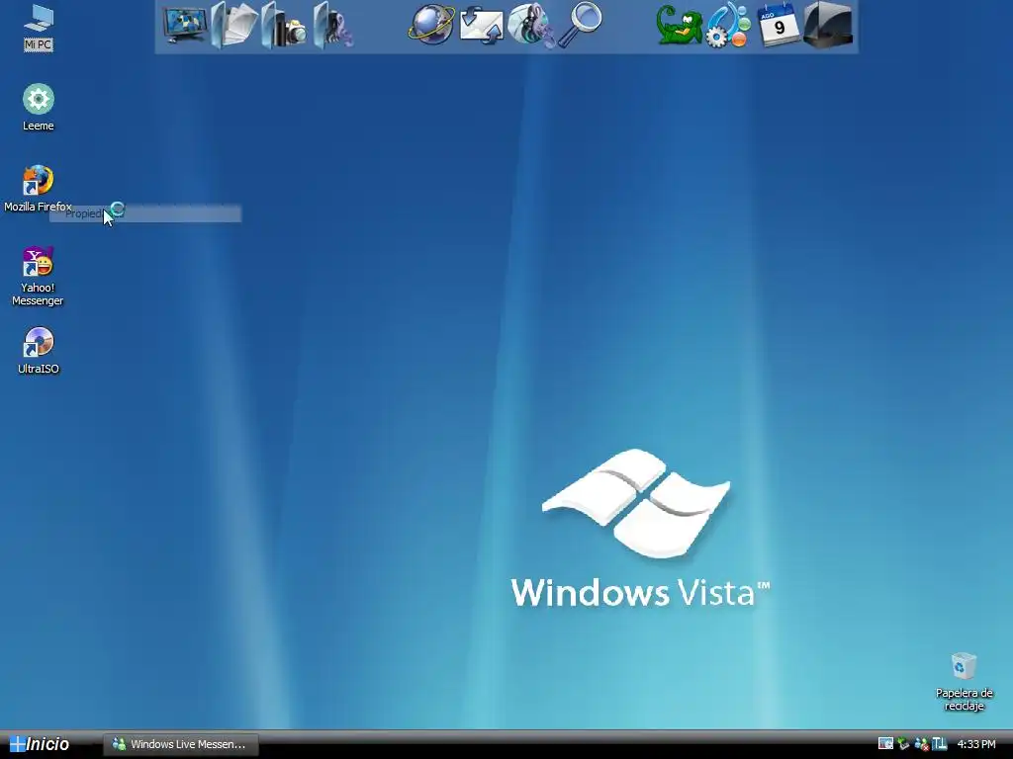Click the monitor icon in the top dock
Image resolution: width=1013 pixels, height=759 pixels.
coord(185,26)
